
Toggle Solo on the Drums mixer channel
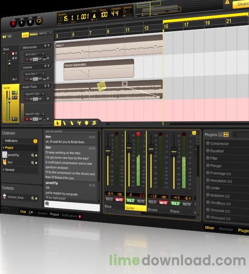[152, 202]
